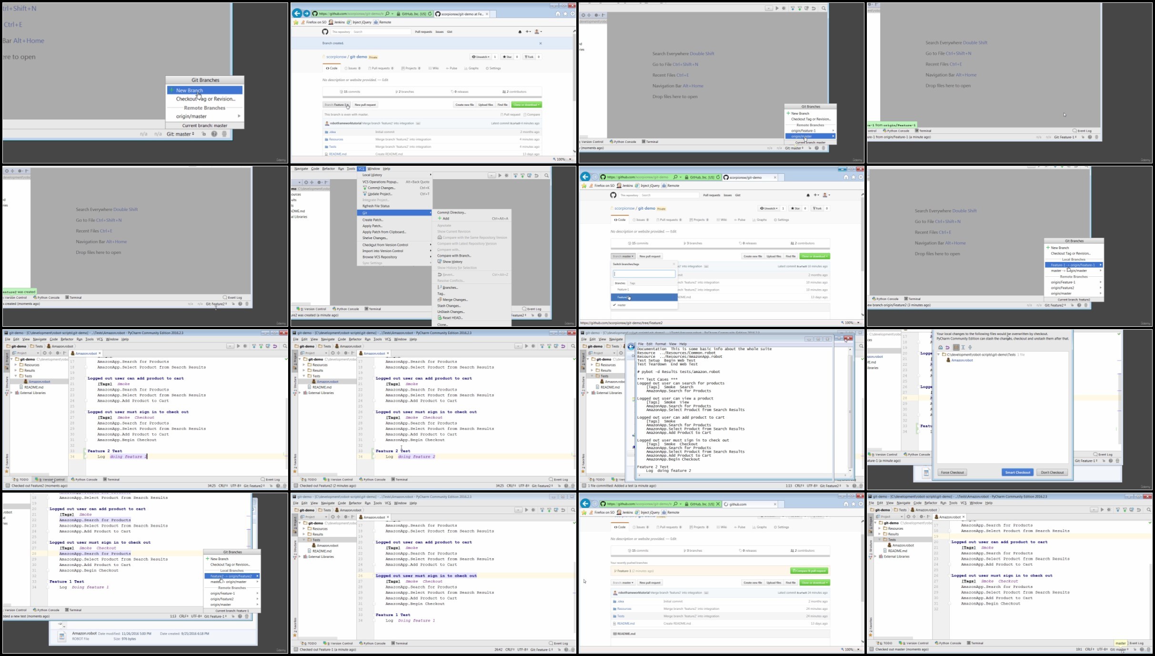Select checked master entry in Switch branches list
Viewport: 1155px width, 656px height.
click(x=644, y=305)
